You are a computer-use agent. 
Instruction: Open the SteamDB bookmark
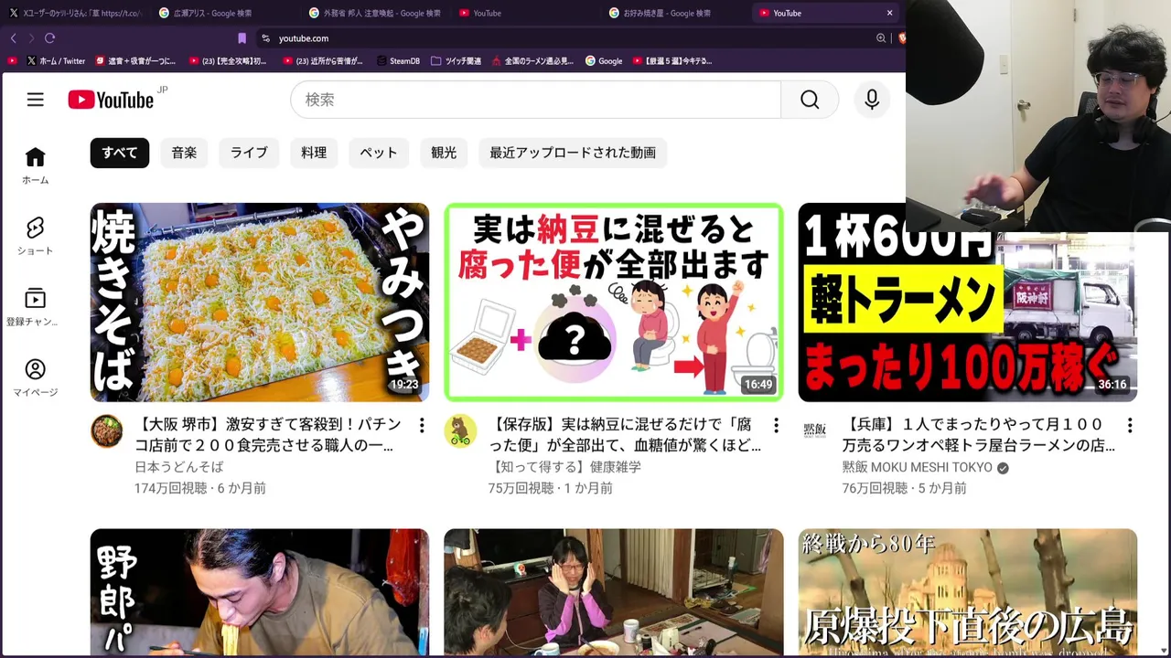397,61
